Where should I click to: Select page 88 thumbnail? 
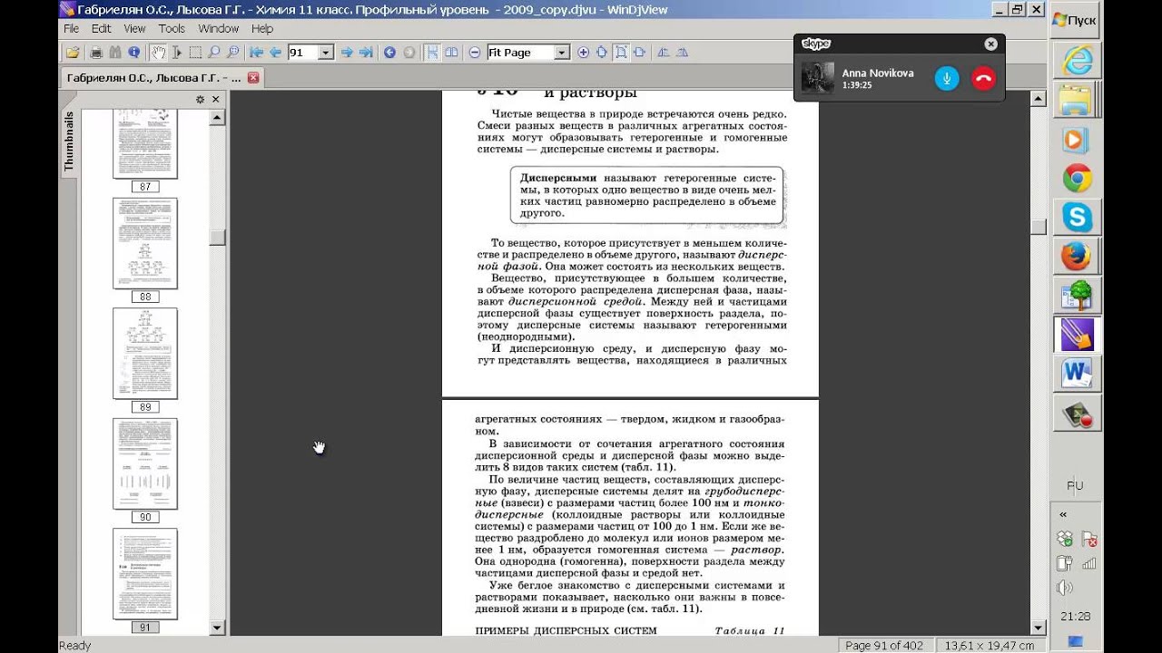tap(144, 243)
